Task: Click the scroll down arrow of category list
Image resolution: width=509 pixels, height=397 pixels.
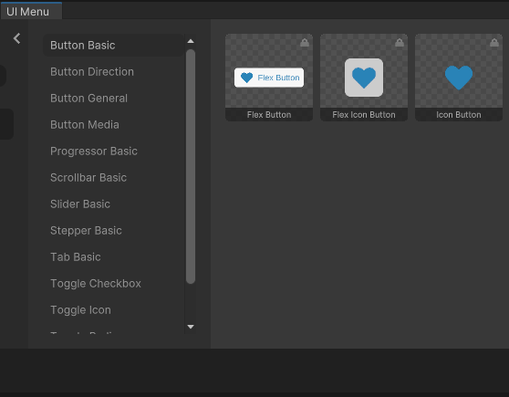Action: 191,327
